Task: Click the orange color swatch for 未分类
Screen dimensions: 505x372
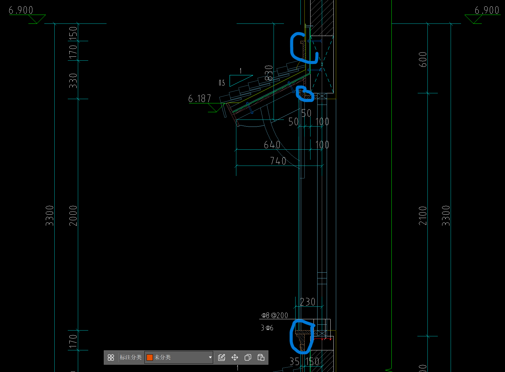Action: click(x=150, y=357)
